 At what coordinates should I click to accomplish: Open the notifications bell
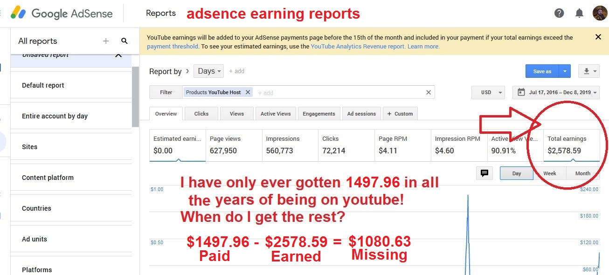tap(579, 13)
